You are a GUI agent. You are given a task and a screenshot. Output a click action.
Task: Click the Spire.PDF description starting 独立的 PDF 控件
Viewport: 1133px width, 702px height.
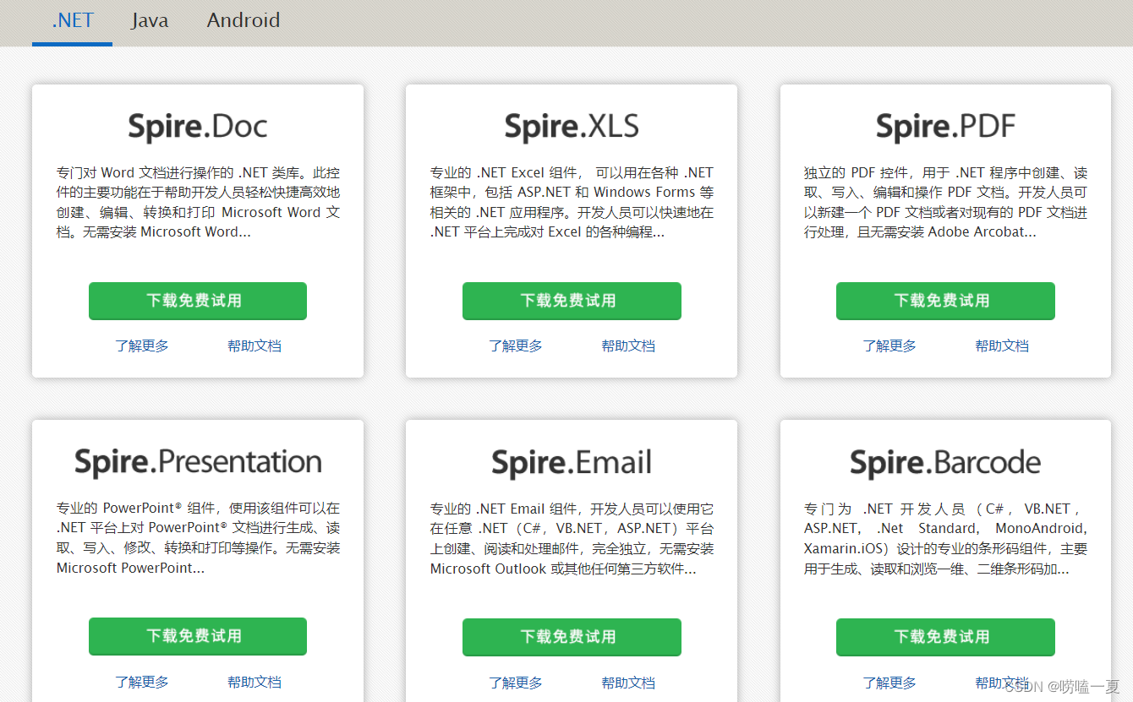click(945, 202)
